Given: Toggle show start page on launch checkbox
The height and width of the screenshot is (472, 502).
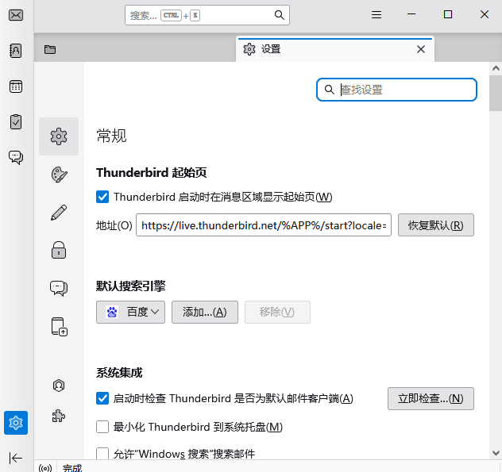Looking at the screenshot, I should coord(102,197).
